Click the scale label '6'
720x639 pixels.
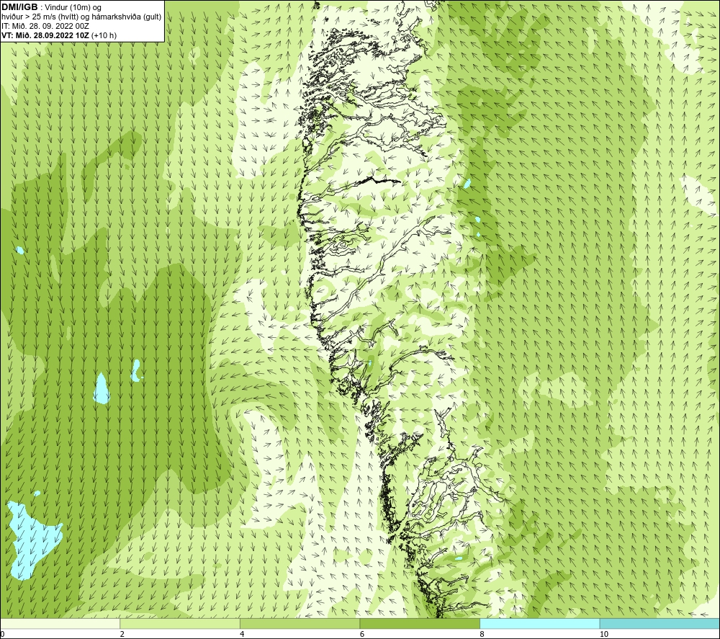[362, 634]
